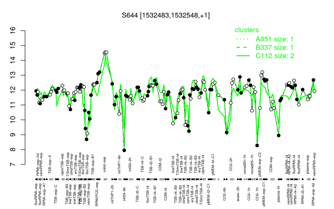The width and height of the screenshot is (334, 209).
Task: Click the y-axis tick label 7
Action: (13, 165)
